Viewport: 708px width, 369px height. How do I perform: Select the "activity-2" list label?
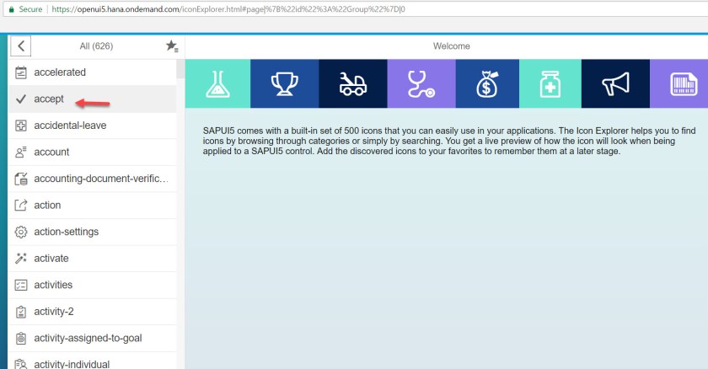click(53, 311)
